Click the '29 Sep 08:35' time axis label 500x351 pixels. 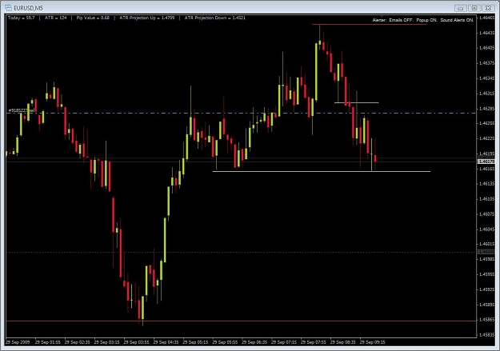pos(342,342)
